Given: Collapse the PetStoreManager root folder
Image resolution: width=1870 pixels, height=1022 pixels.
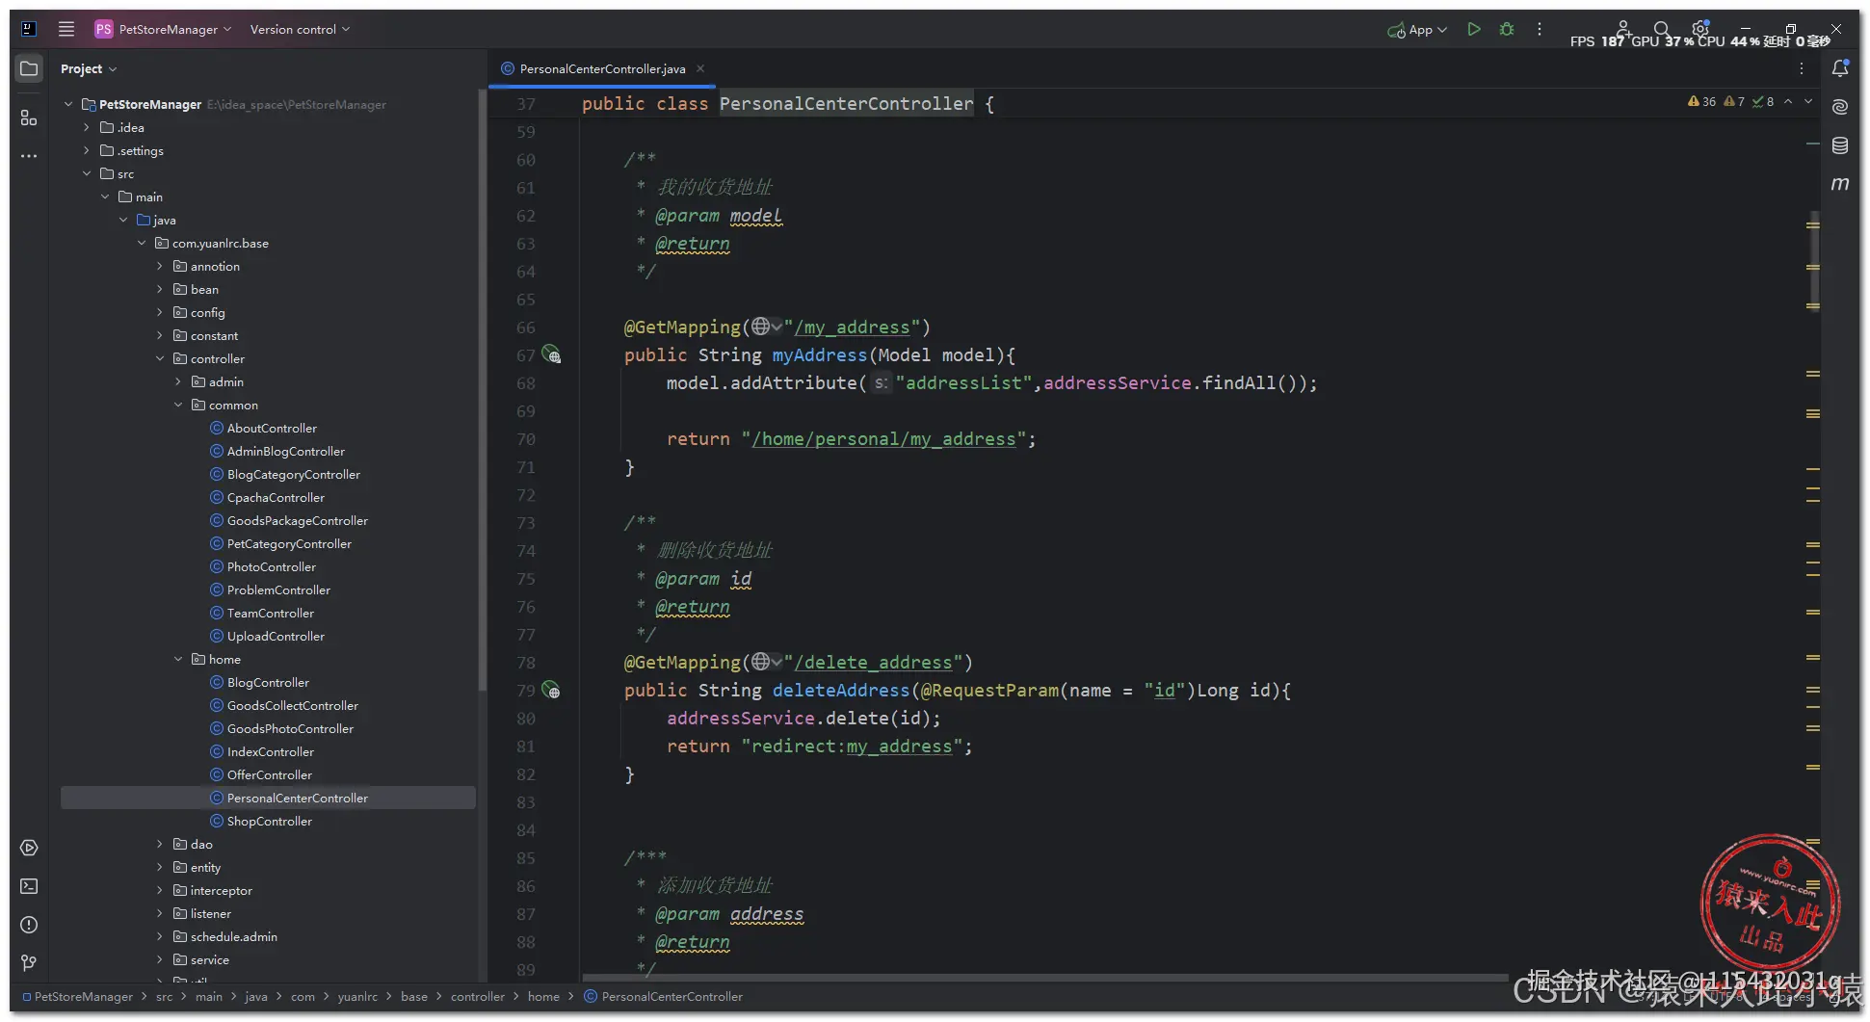Looking at the screenshot, I should [x=68, y=104].
